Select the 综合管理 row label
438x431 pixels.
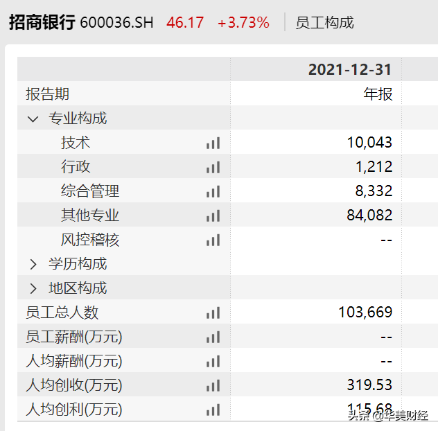pos(90,191)
